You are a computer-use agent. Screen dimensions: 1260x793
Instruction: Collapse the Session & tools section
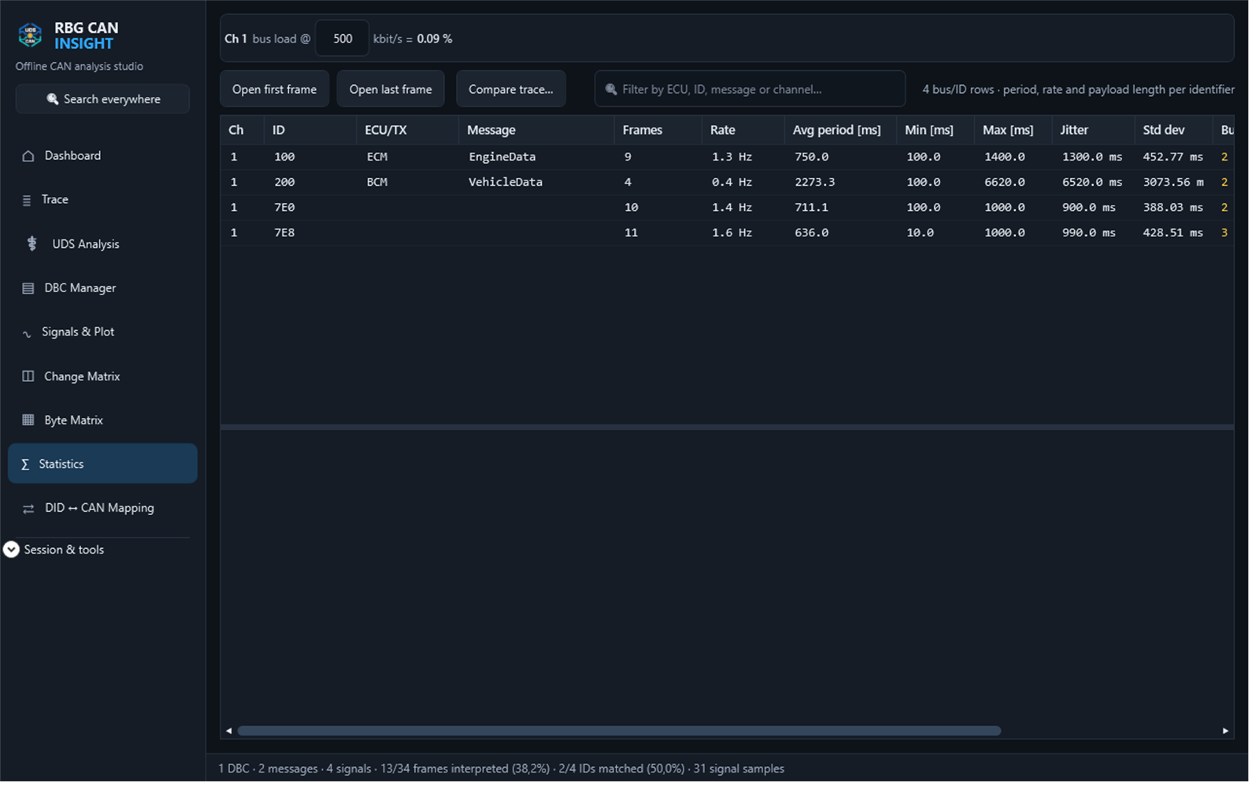click(x=11, y=550)
